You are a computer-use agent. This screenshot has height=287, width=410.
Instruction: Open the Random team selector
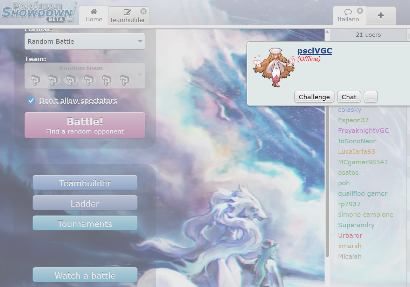(85, 76)
